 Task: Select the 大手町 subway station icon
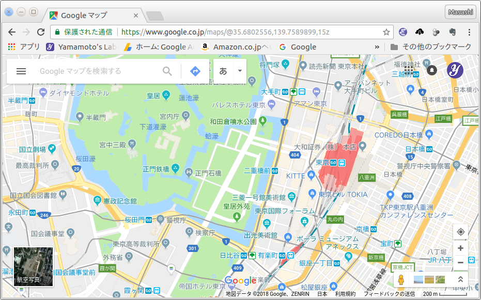(x=285, y=91)
